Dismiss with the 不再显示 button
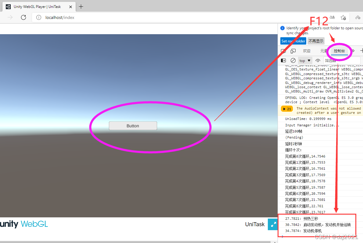The width and height of the screenshot is (363, 243). tap(316, 41)
